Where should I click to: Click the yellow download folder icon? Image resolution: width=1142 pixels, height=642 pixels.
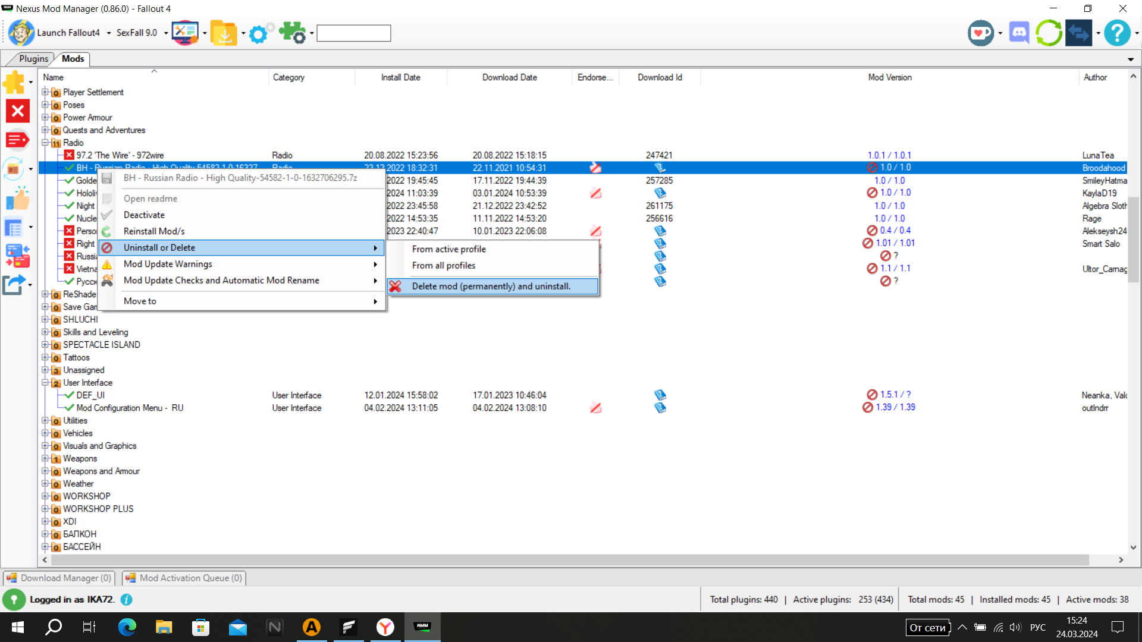[x=224, y=33]
